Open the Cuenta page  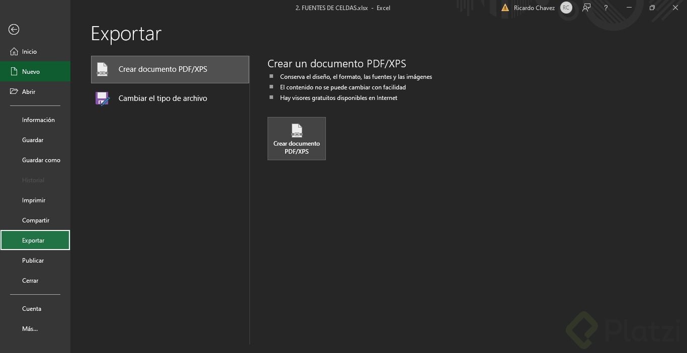pyautogui.click(x=35, y=309)
